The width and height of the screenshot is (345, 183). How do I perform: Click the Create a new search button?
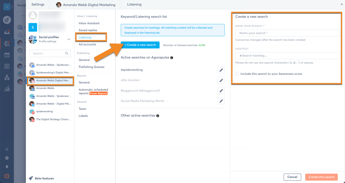coord(140,45)
